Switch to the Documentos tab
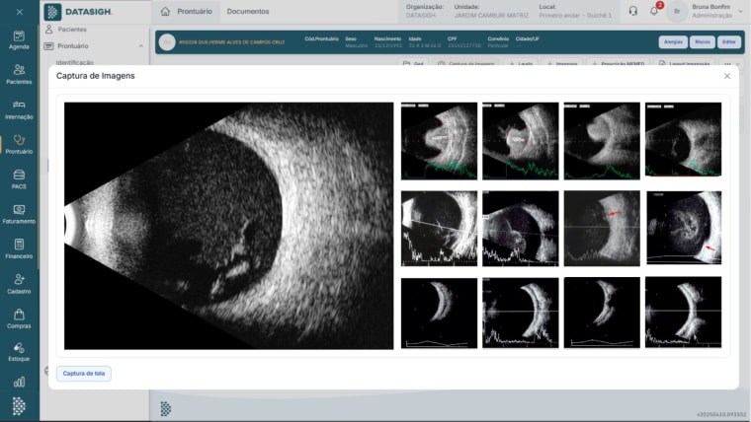The width and height of the screenshot is (751, 422). coord(248,12)
